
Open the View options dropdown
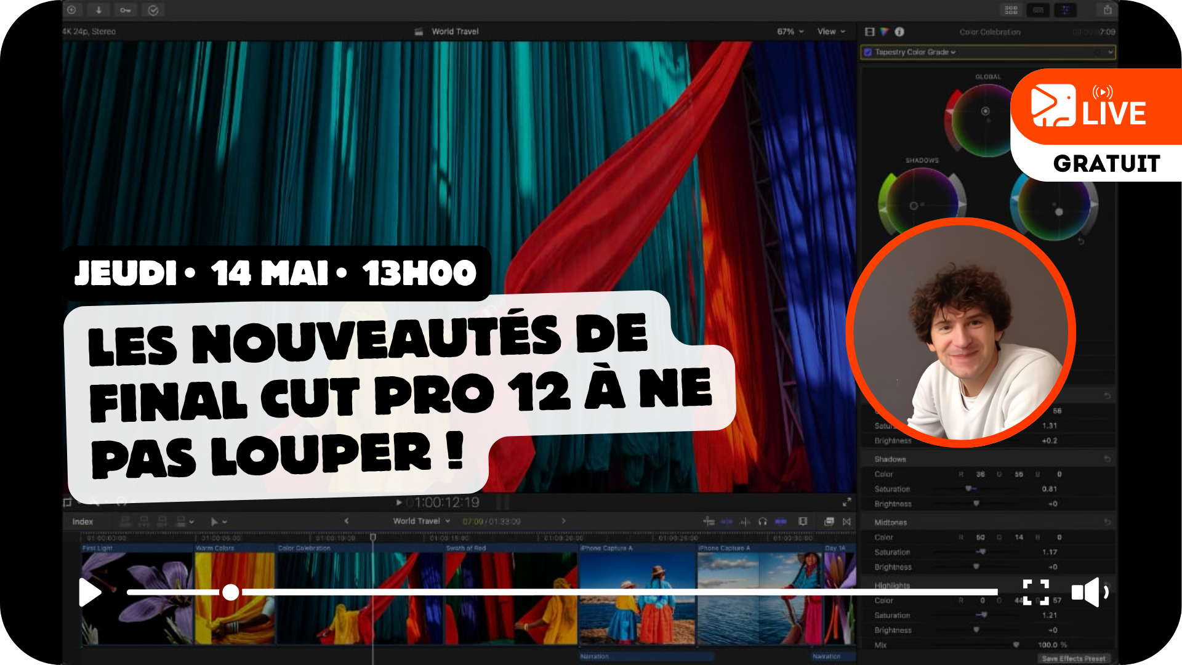831,31
